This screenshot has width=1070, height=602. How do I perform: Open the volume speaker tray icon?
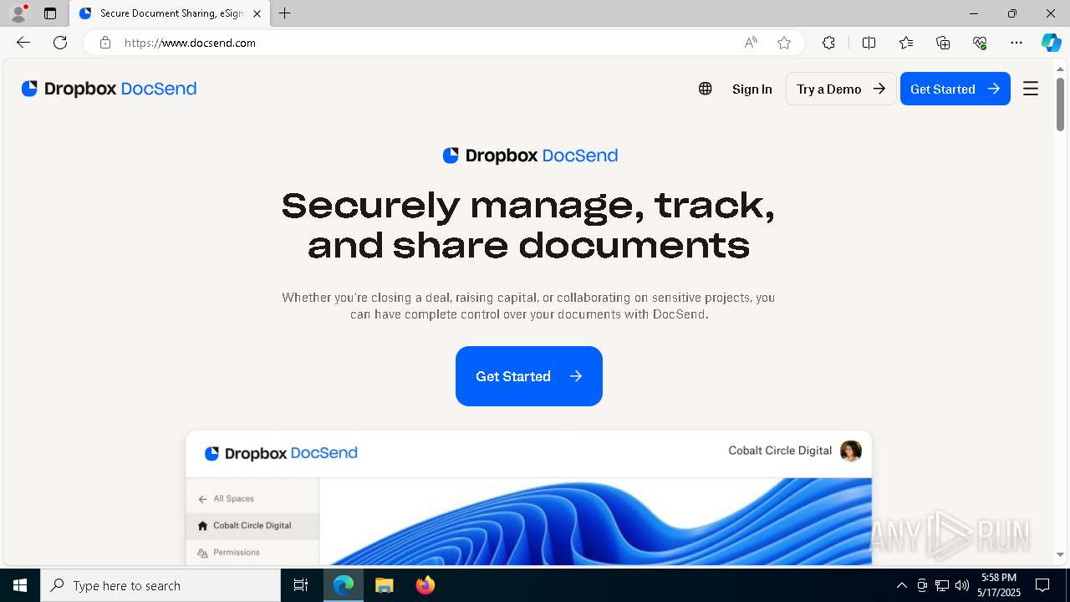pyautogui.click(x=962, y=585)
